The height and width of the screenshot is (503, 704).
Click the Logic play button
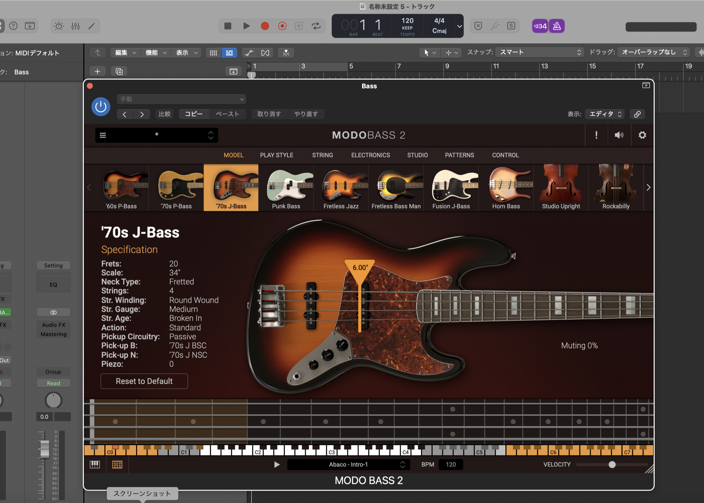246,26
